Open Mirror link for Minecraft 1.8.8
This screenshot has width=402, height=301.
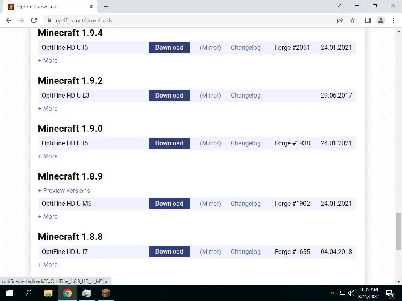(210, 252)
